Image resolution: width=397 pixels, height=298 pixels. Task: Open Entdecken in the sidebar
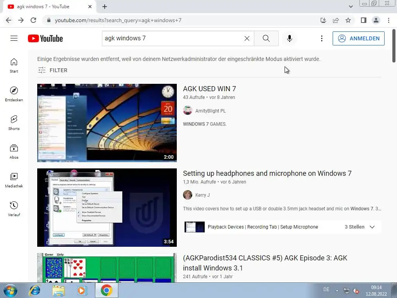(x=14, y=94)
